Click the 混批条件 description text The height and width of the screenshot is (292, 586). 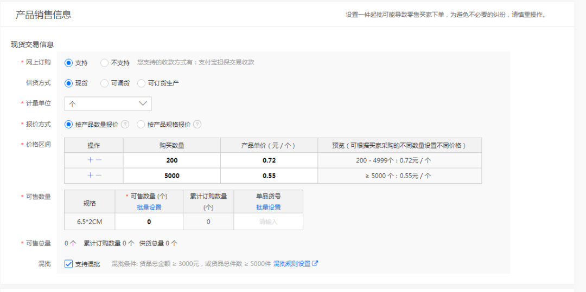[191, 264]
